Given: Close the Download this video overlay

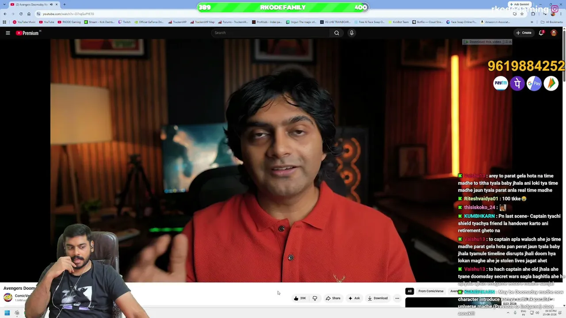Looking at the screenshot, I should 510,42.
